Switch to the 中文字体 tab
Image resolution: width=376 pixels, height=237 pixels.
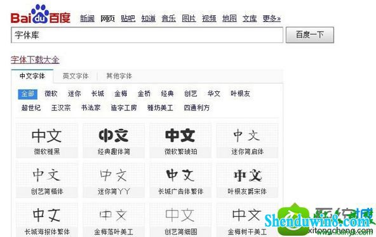pos(32,76)
